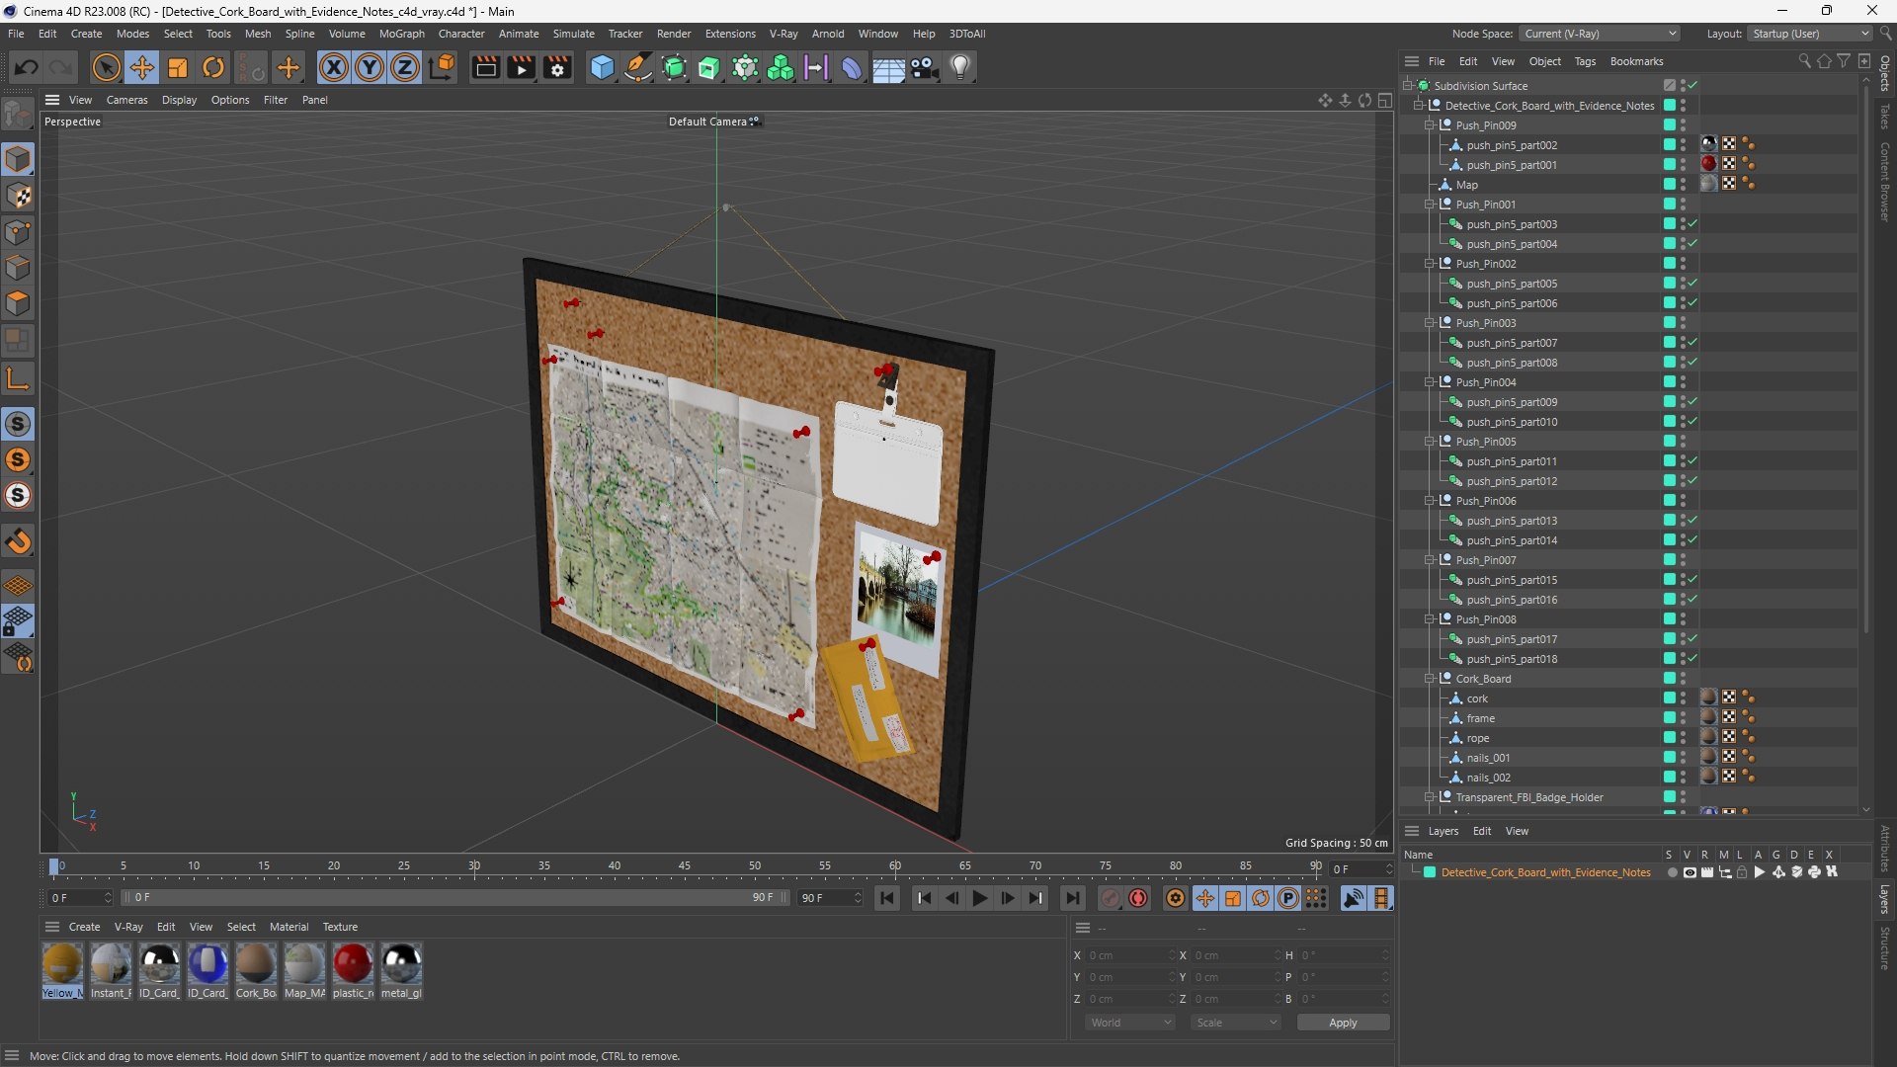The image size is (1897, 1067).
Task: Click the Play Forwards button
Action: [x=979, y=898]
